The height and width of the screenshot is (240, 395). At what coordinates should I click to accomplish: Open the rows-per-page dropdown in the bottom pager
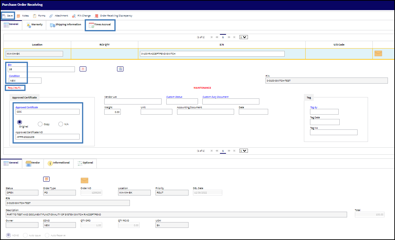coord(244,151)
